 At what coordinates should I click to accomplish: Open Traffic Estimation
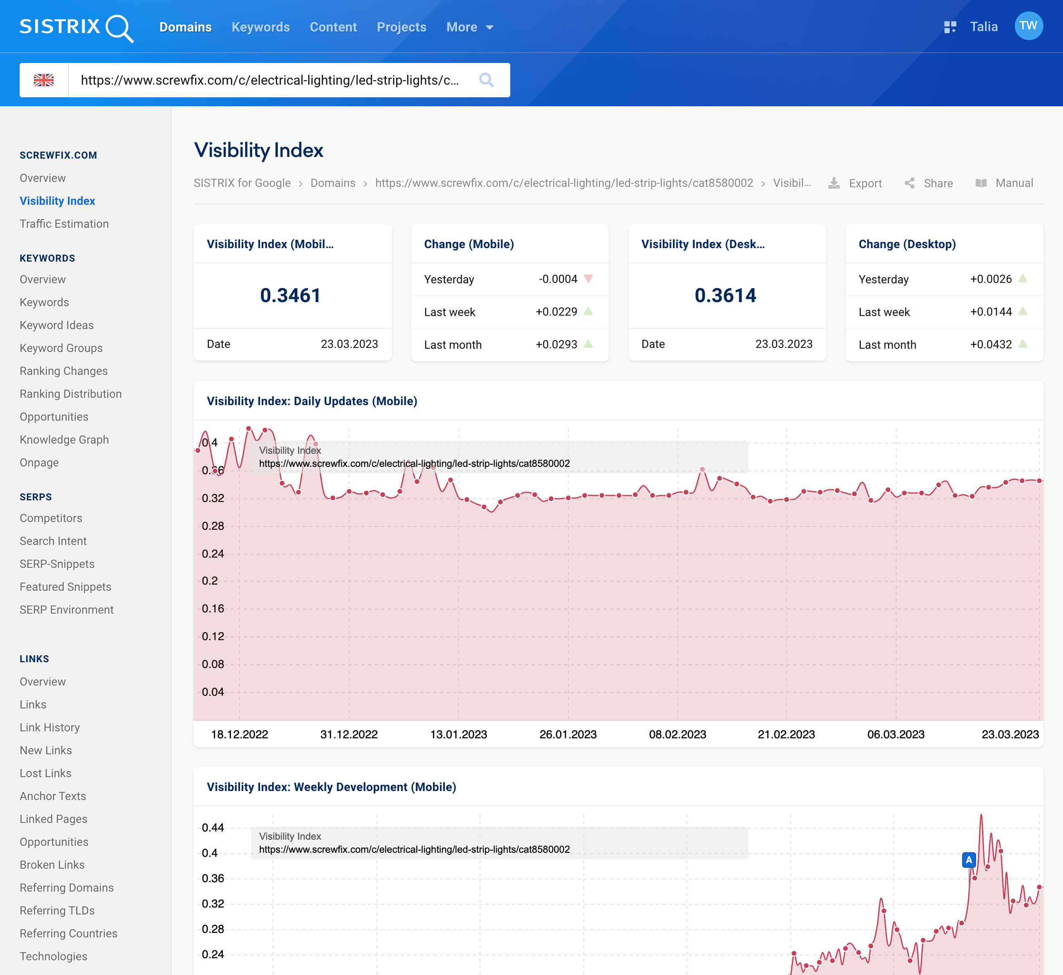(x=64, y=224)
